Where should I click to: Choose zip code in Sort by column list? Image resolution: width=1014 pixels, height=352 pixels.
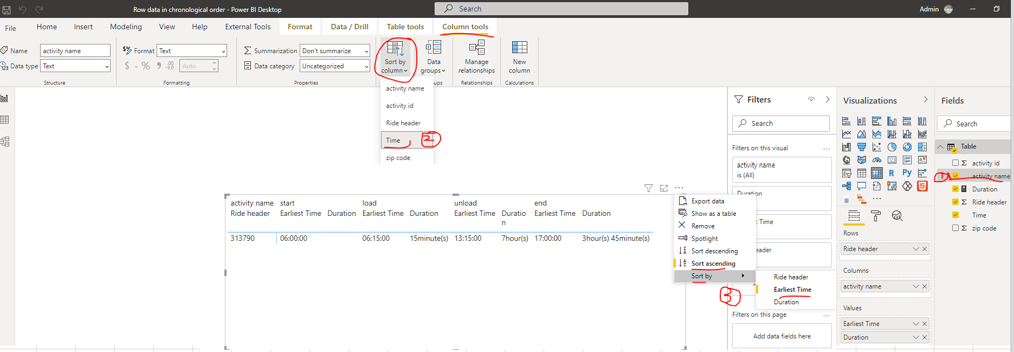[x=407, y=158]
